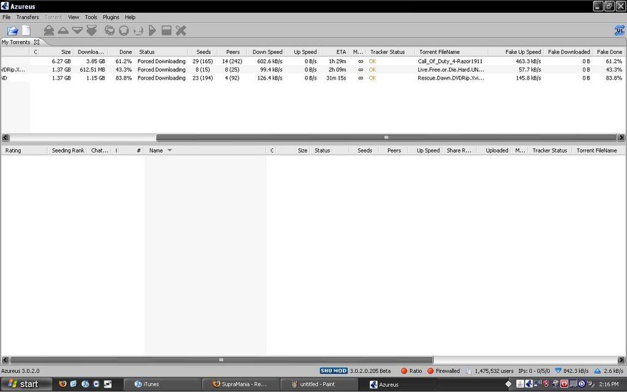Click the round icon right of the gear
The image size is (627, 392).
124,31
